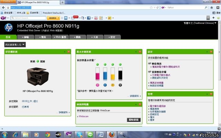Click the YouTube icon in the Yahoo toolbar
Image resolution: width=221 pixels, height=138 pixels.
(x=96, y=18)
